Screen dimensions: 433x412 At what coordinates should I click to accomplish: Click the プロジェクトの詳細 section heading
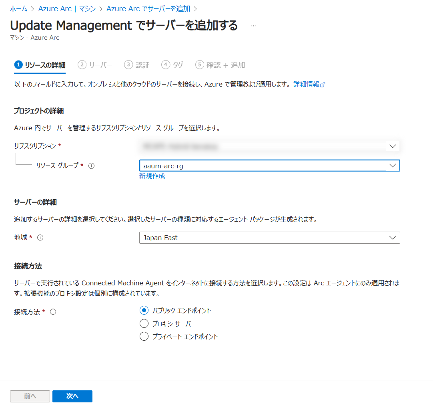[x=39, y=111]
